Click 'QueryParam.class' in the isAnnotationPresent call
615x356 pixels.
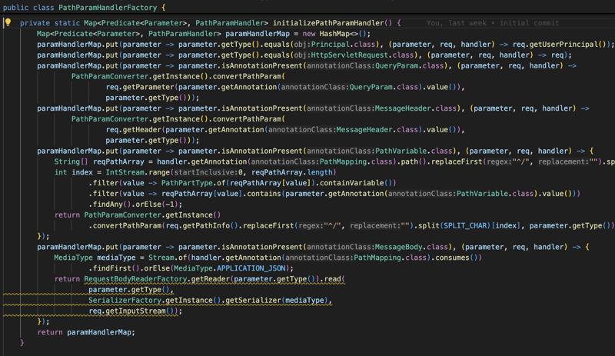tap(410, 65)
